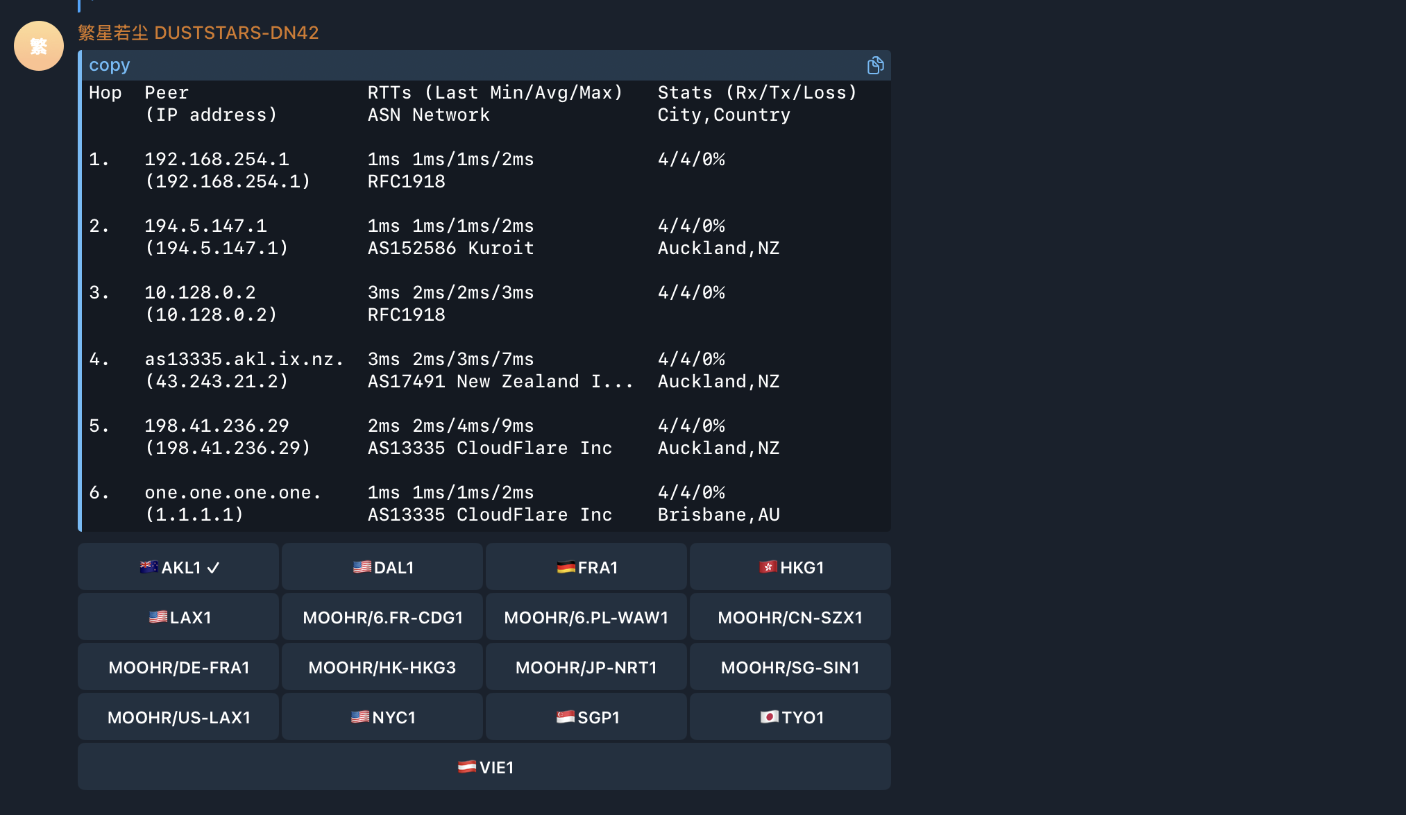Click RTTs (Last Min/Avg/Max) header
1406x815 pixels.
tap(496, 93)
